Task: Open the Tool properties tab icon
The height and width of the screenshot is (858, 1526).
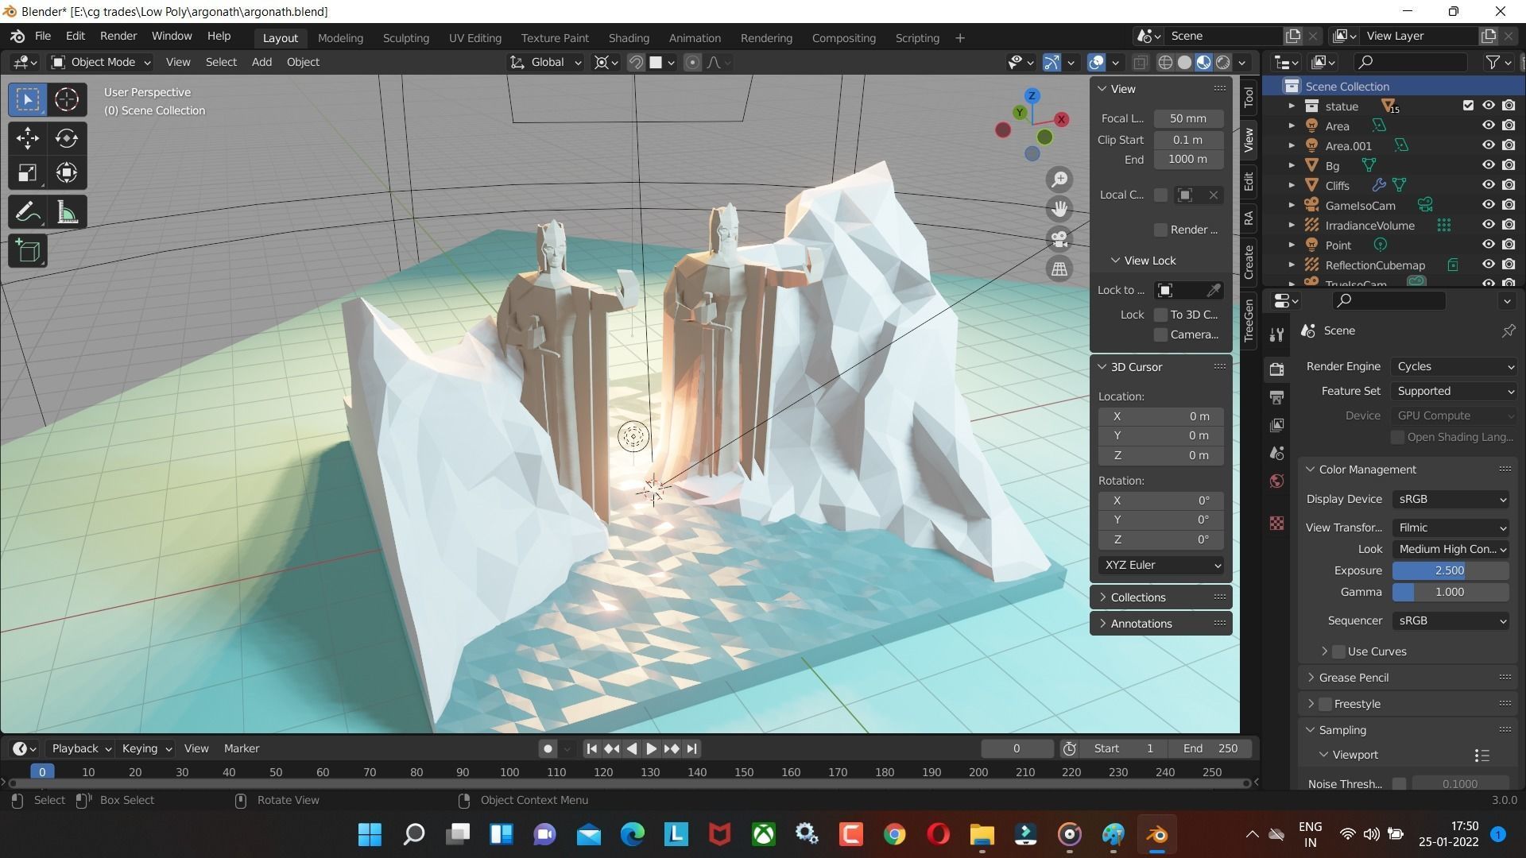Action: click(1276, 334)
